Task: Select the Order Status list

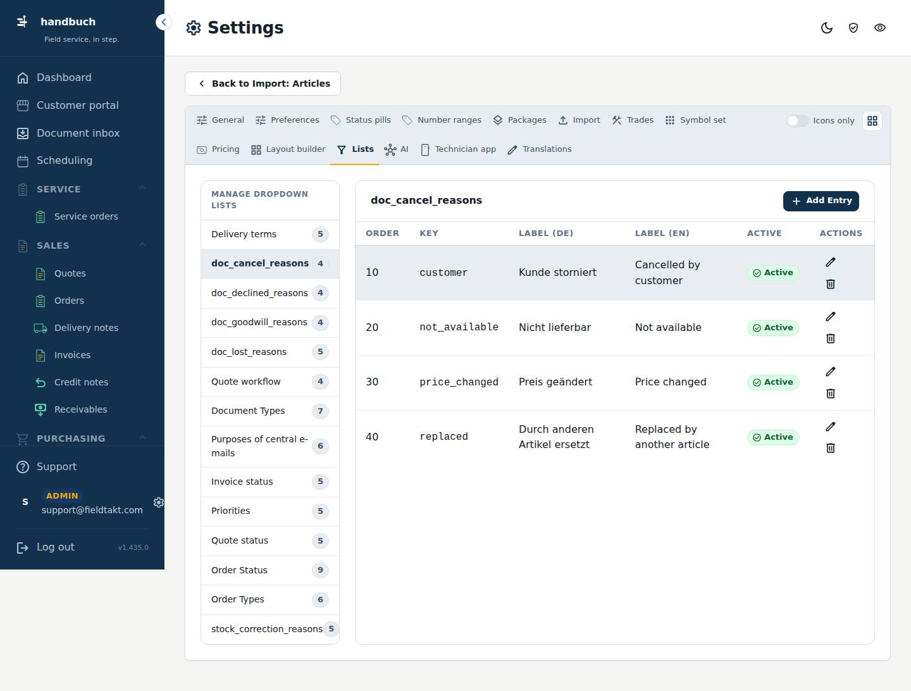Action: coord(270,570)
